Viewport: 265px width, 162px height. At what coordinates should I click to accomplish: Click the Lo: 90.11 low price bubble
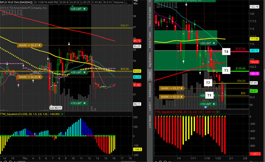click(x=56, y=108)
